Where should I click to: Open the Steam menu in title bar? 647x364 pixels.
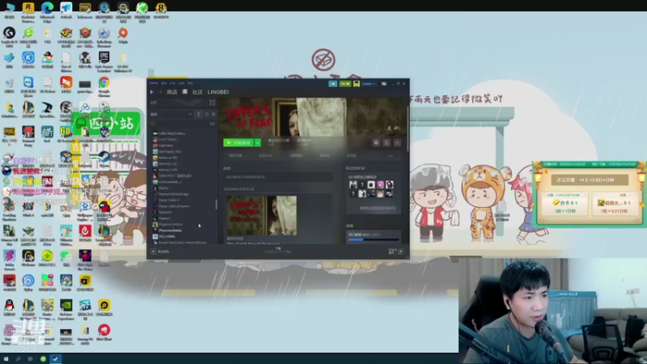click(154, 83)
